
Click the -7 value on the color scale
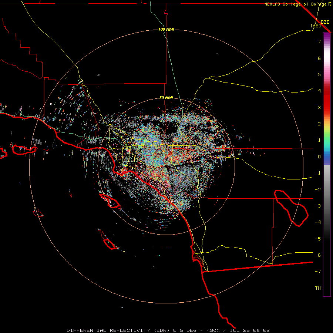[x=318, y=272]
